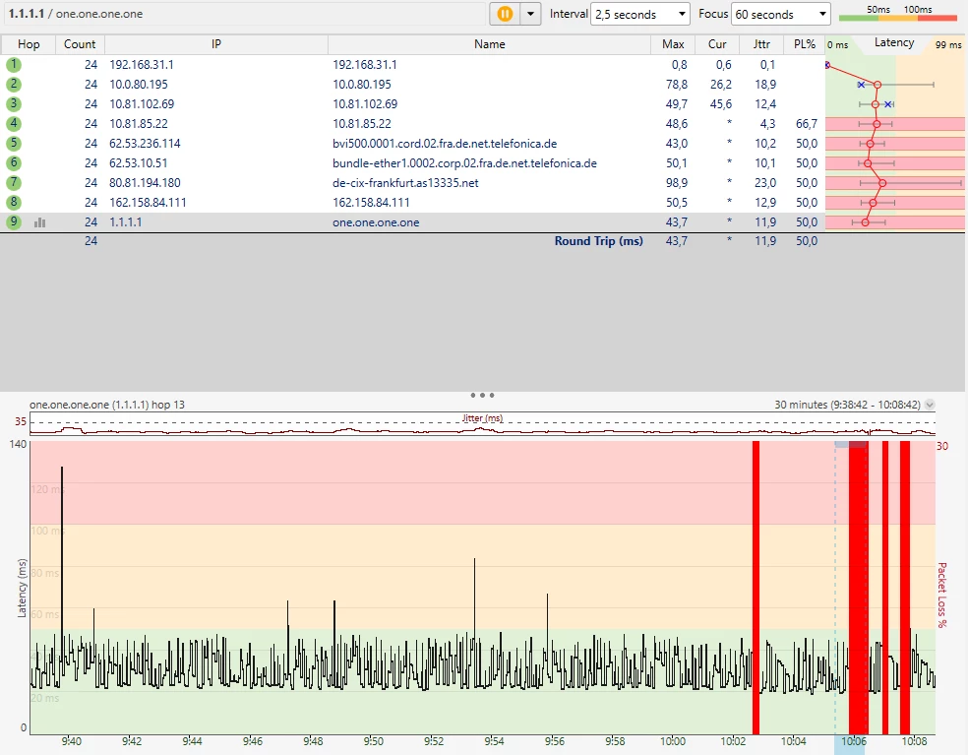The height and width of the screenshot is (755, 968).
Task: Click the hop 7 green circle icon
Action: point(14,183)
